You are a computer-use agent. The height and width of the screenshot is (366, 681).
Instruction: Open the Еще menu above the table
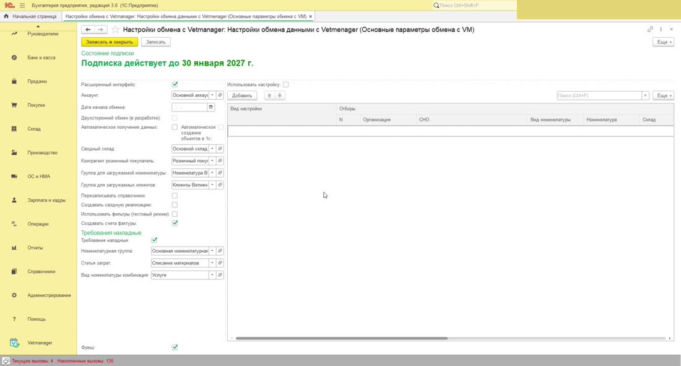click(x=663, y=95)
